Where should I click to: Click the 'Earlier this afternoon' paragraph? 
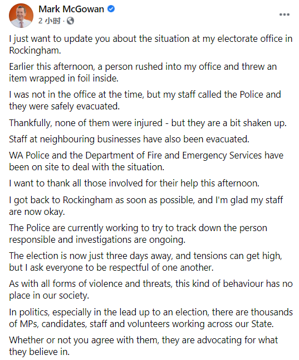(143, 73)
